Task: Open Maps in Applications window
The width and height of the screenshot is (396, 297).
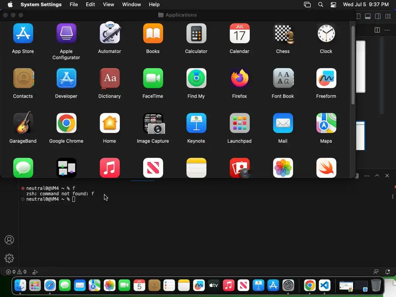Action: 326,123
